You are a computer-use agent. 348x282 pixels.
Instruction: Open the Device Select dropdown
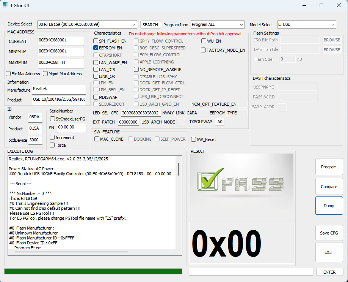[87, 25]
